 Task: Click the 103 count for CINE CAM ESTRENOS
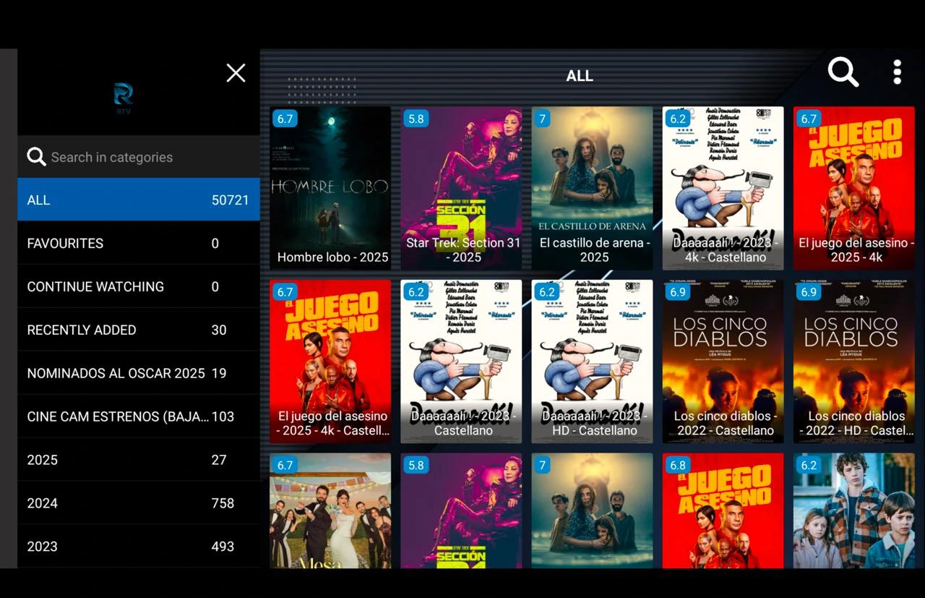coord(223,417)
